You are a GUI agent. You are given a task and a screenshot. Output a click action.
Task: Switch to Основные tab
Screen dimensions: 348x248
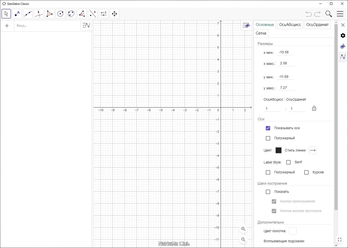(x=265, y=25)
